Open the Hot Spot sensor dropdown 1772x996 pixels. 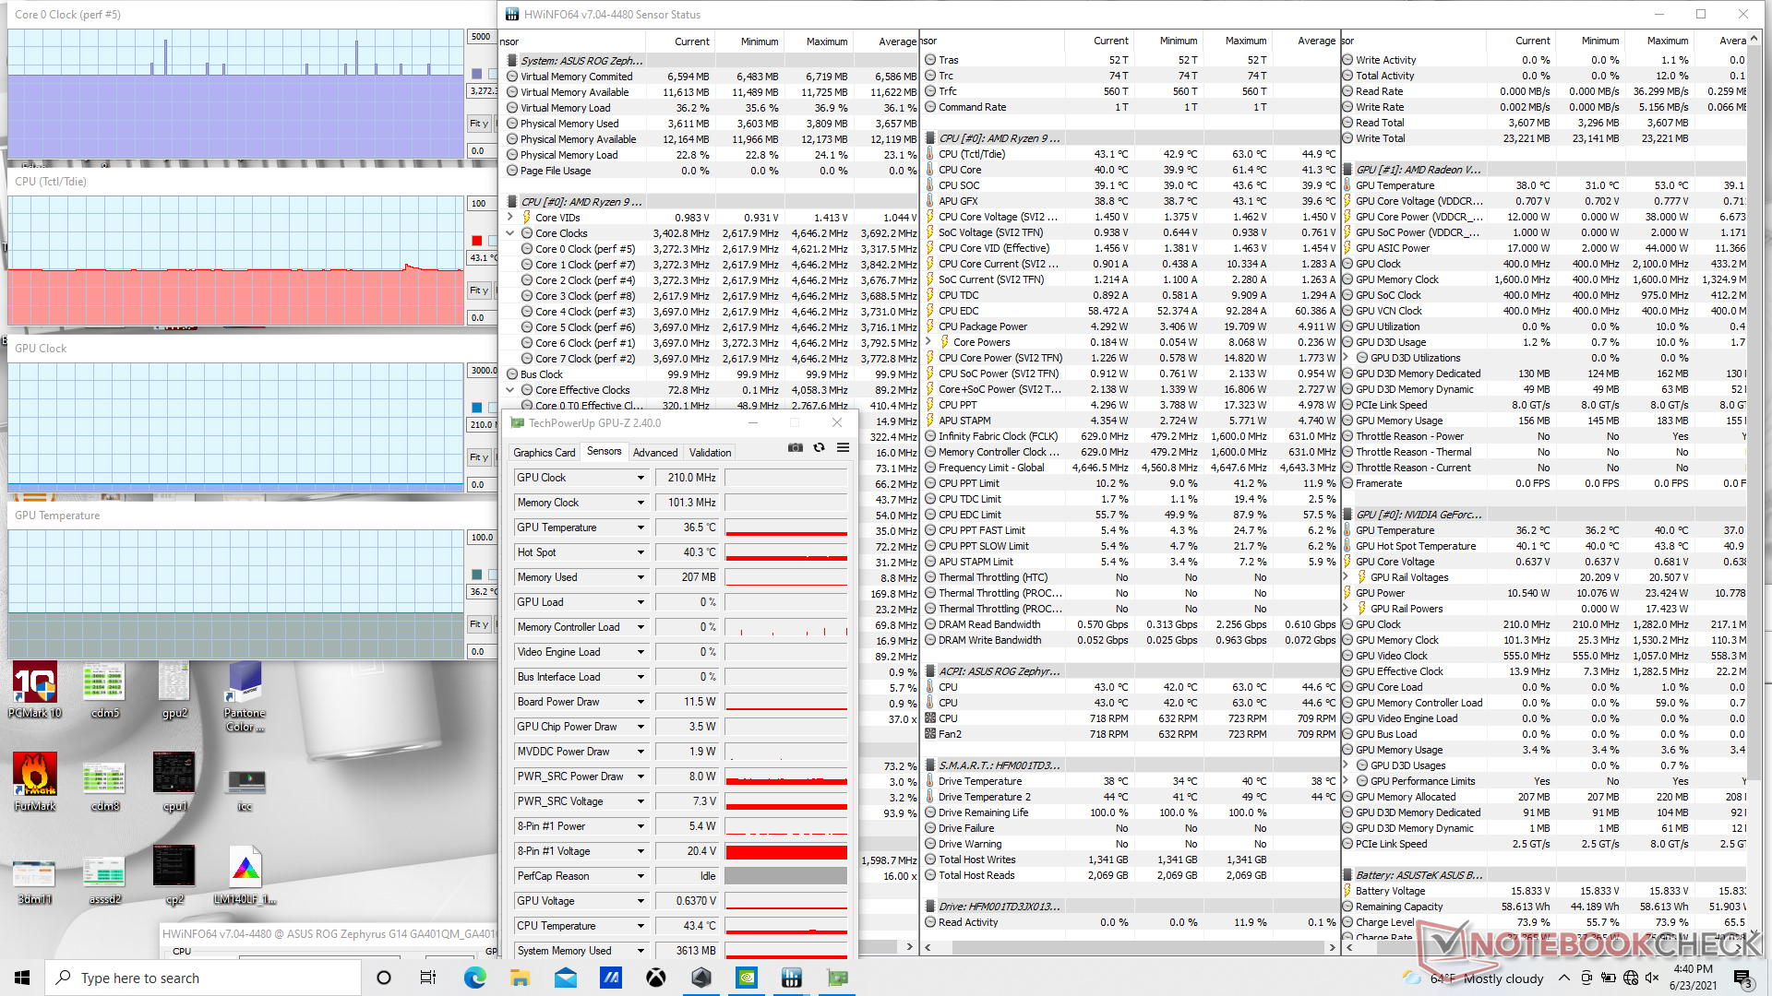point(641,552)
